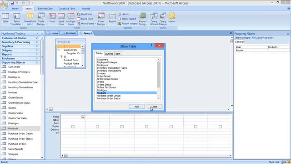The height and width of the screenshot is (164, 291).
Task: Click the Form Design icon
Action: pyautogui.click(x=101, y=19)
